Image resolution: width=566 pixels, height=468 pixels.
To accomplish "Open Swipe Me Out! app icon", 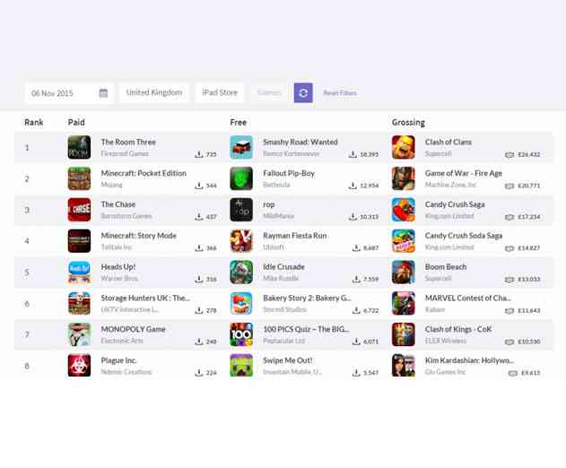I will tap(241, 366).
